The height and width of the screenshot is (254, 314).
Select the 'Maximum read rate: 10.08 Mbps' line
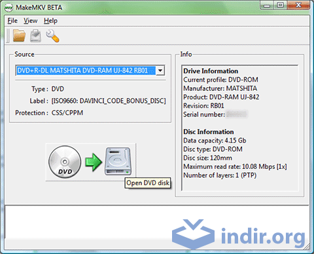coord(235,167)
